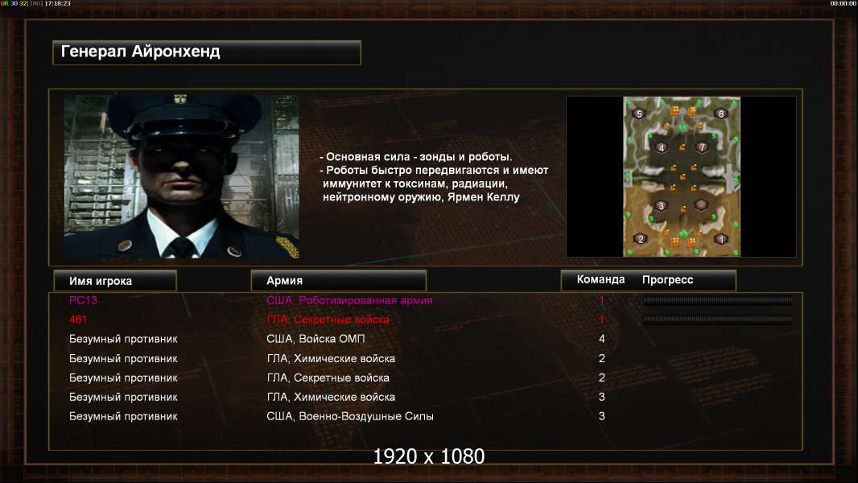This screenshot has width=858, height=483.
Task: Click США, Войска ОМП army entry
Action: tap(316, 339)
